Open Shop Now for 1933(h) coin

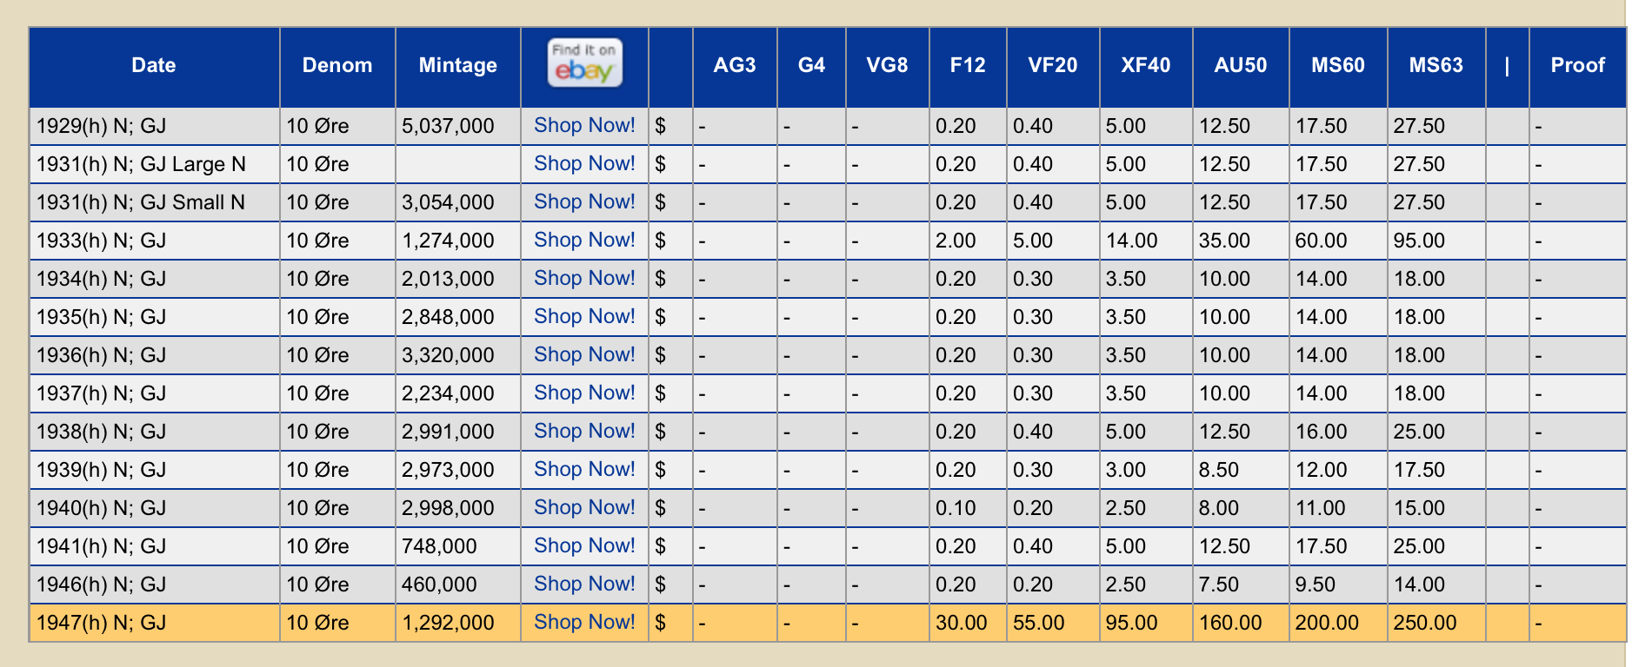coord(584,240)
